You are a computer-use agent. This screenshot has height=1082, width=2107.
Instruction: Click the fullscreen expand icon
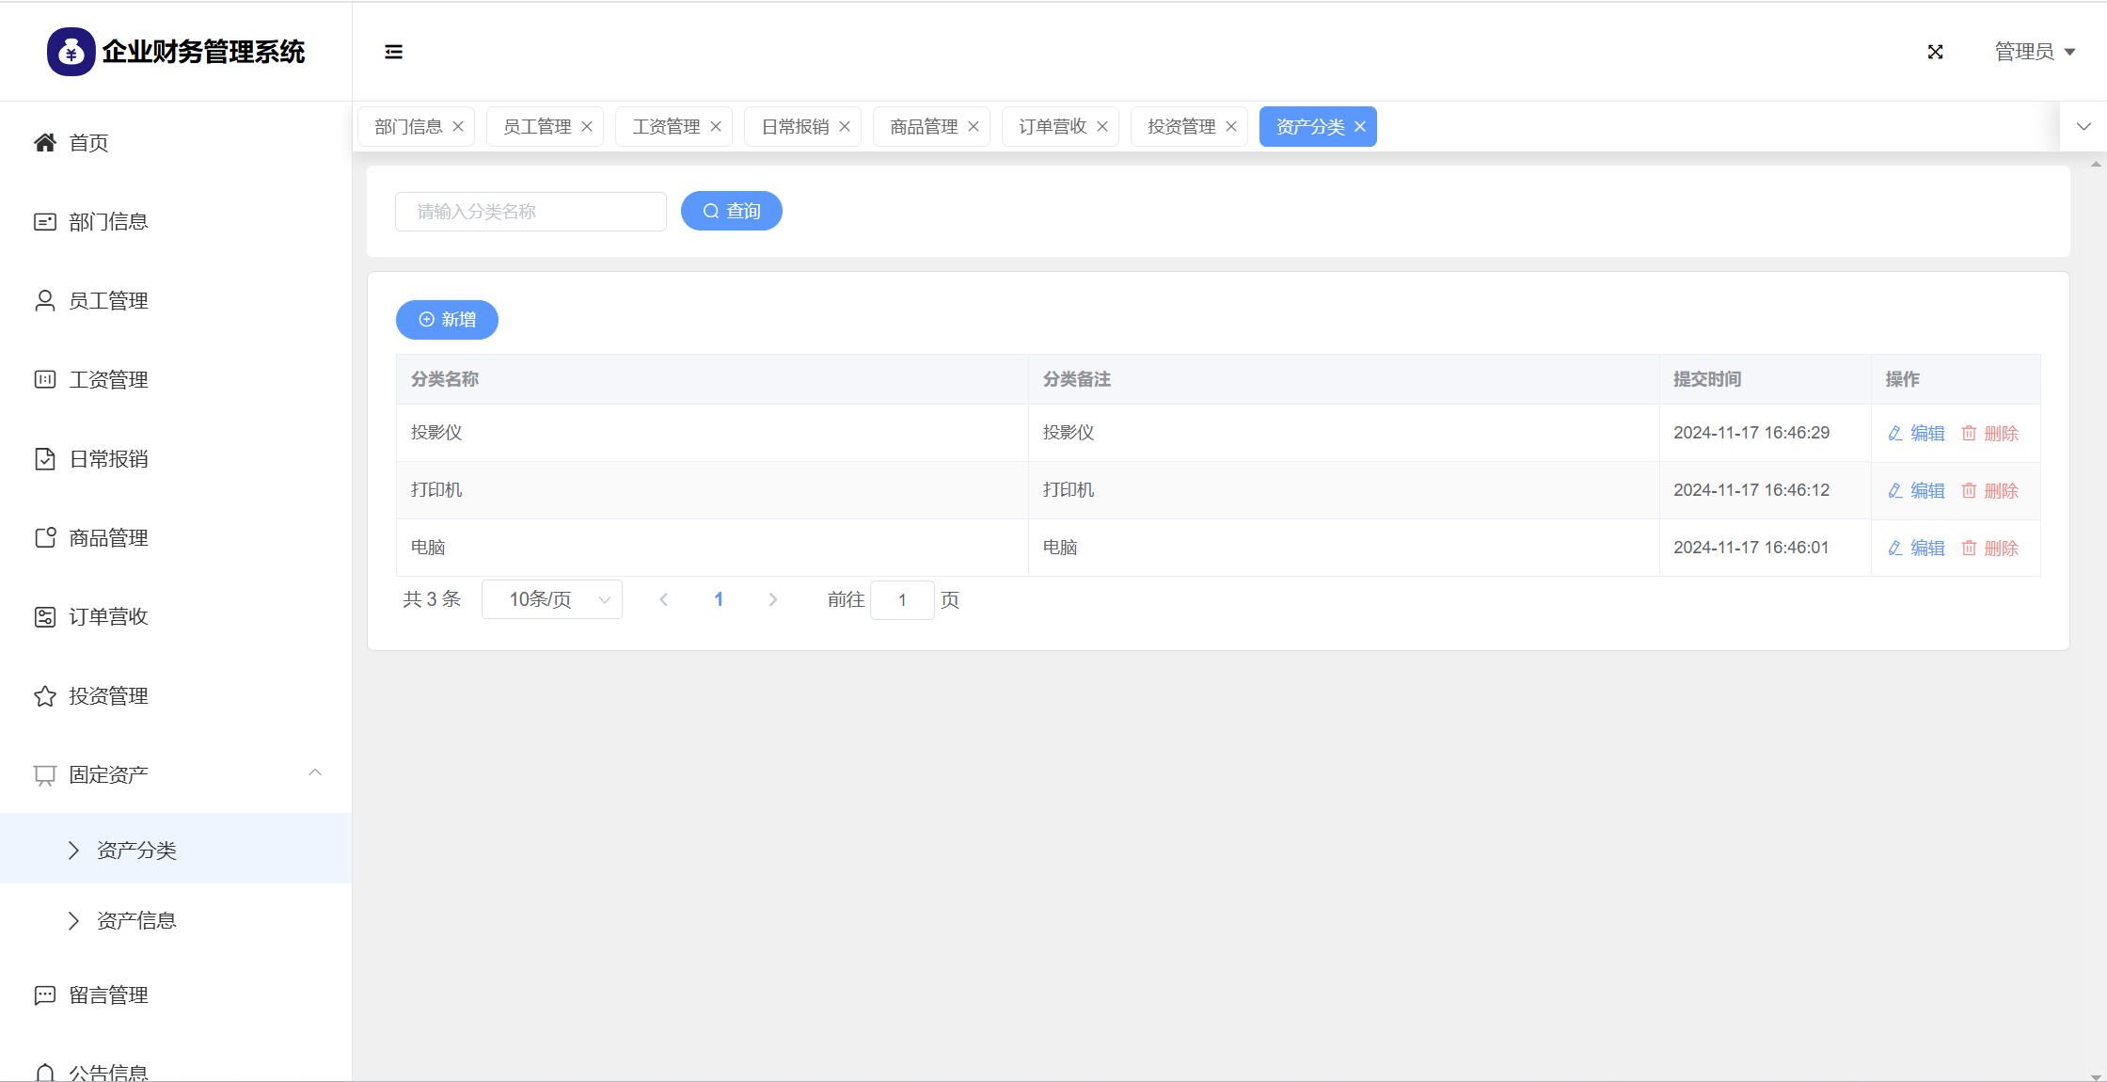(x=1935, y=52)
